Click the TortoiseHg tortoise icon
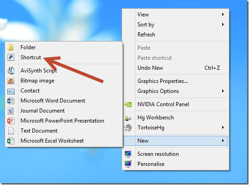 pyautogui.click(x=128, y=128)
